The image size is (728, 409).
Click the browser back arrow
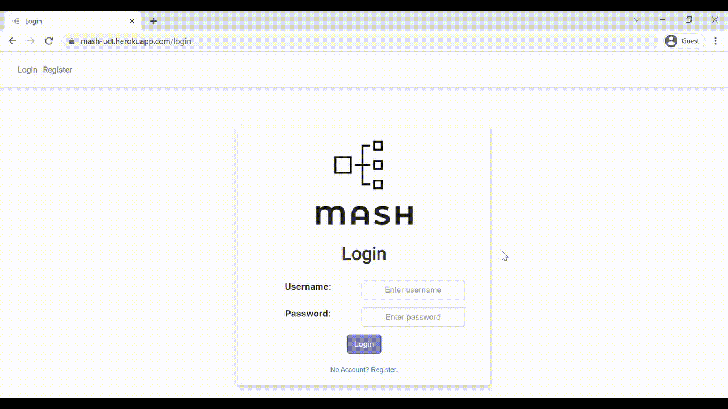[x=13, y=41]
